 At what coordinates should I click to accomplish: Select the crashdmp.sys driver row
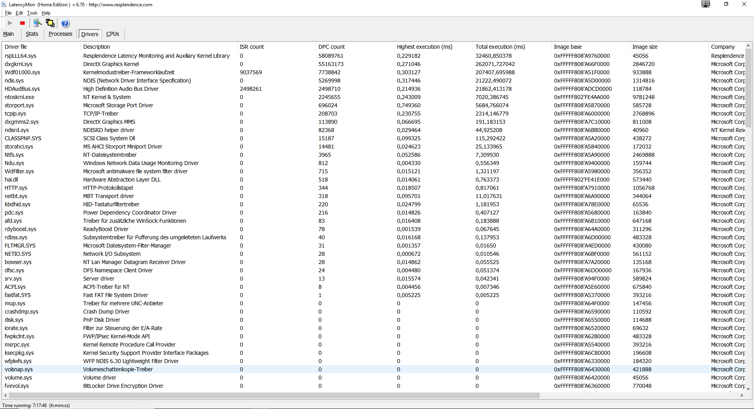click(373, 312)
